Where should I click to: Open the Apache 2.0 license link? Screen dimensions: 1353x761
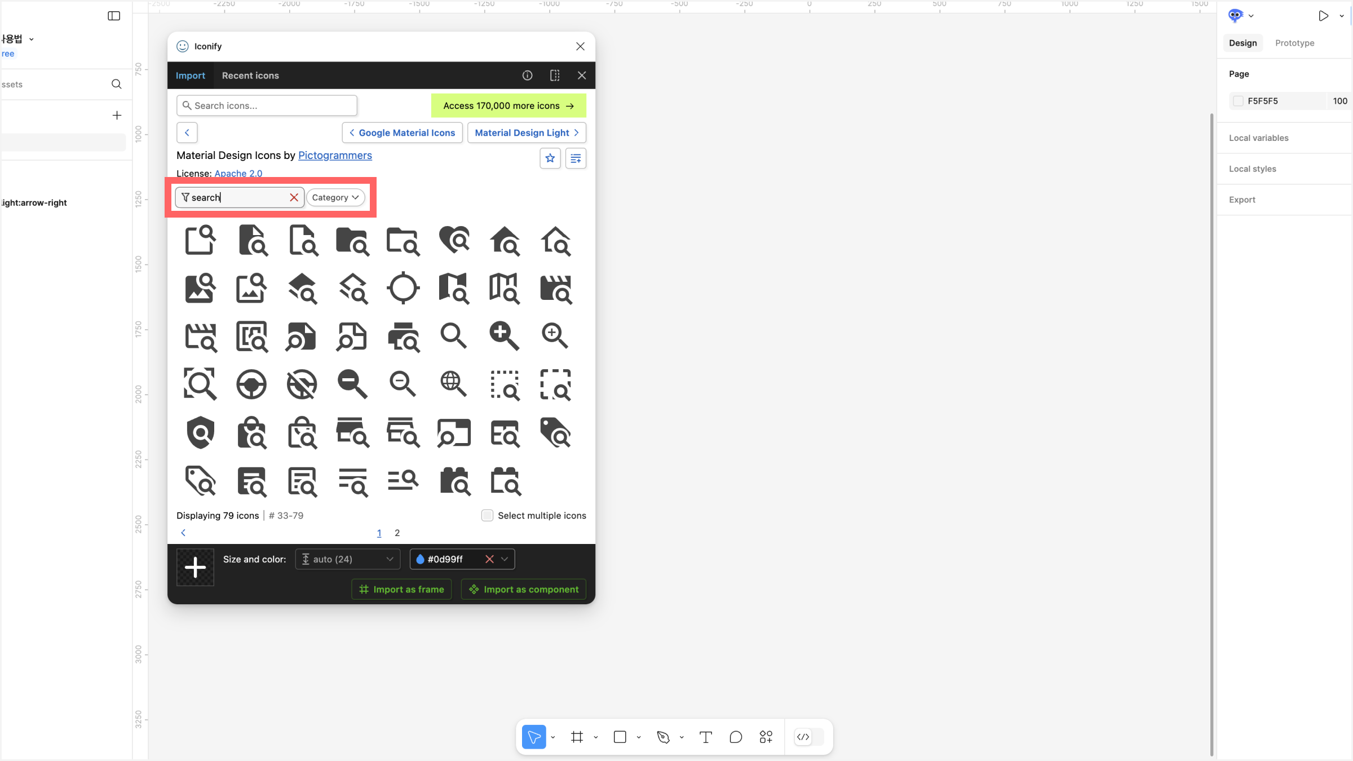(x=238, y=173)
